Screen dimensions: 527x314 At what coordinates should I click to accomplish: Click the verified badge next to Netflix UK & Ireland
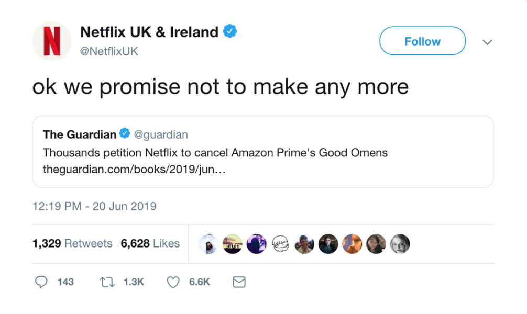point(230,31)
